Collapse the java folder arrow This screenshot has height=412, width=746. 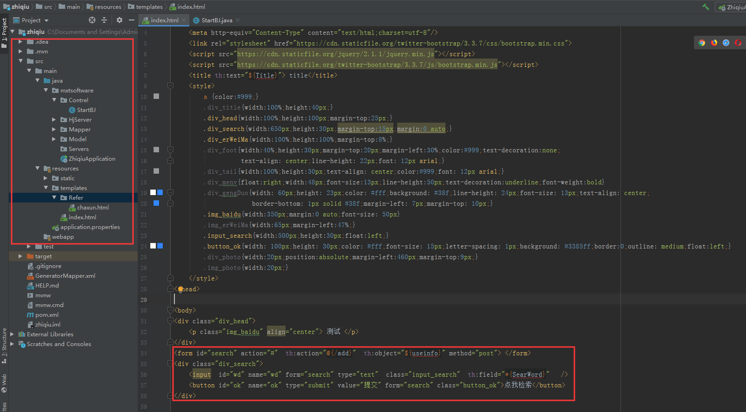[x=37, y=80]
